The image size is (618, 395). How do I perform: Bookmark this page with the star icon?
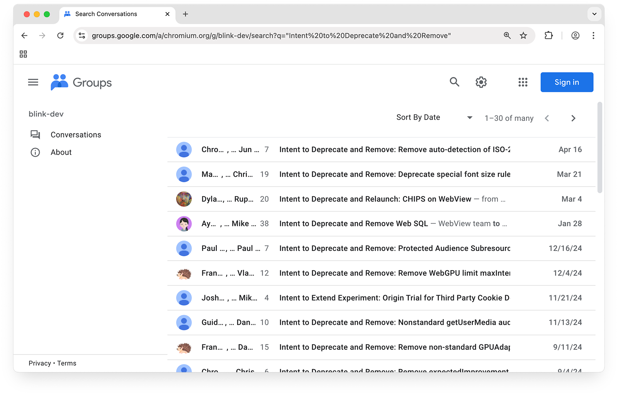click(523, 36)
